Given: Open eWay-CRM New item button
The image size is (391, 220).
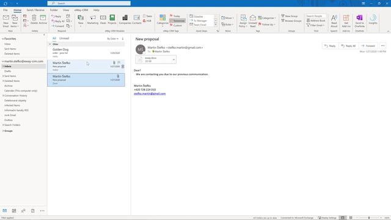Looking at the screenshot, I should click(81, 21).
